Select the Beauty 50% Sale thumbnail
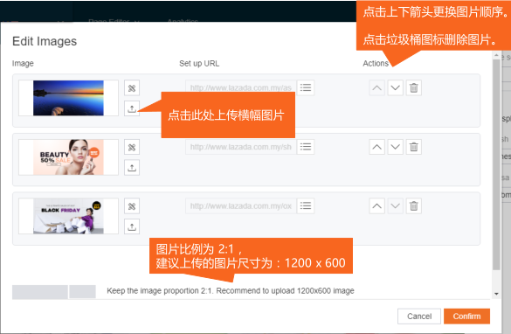Viewport: 511px width, 334px height. click(x=68, y=157)
